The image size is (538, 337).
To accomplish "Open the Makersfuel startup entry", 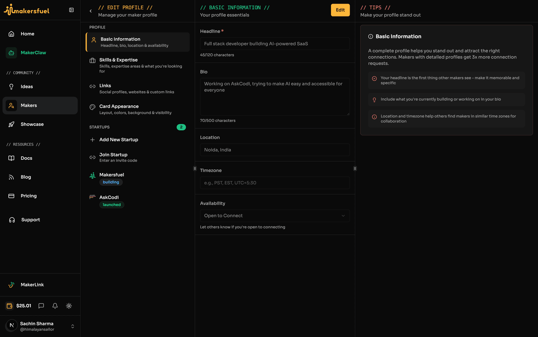I will (138, 178).
